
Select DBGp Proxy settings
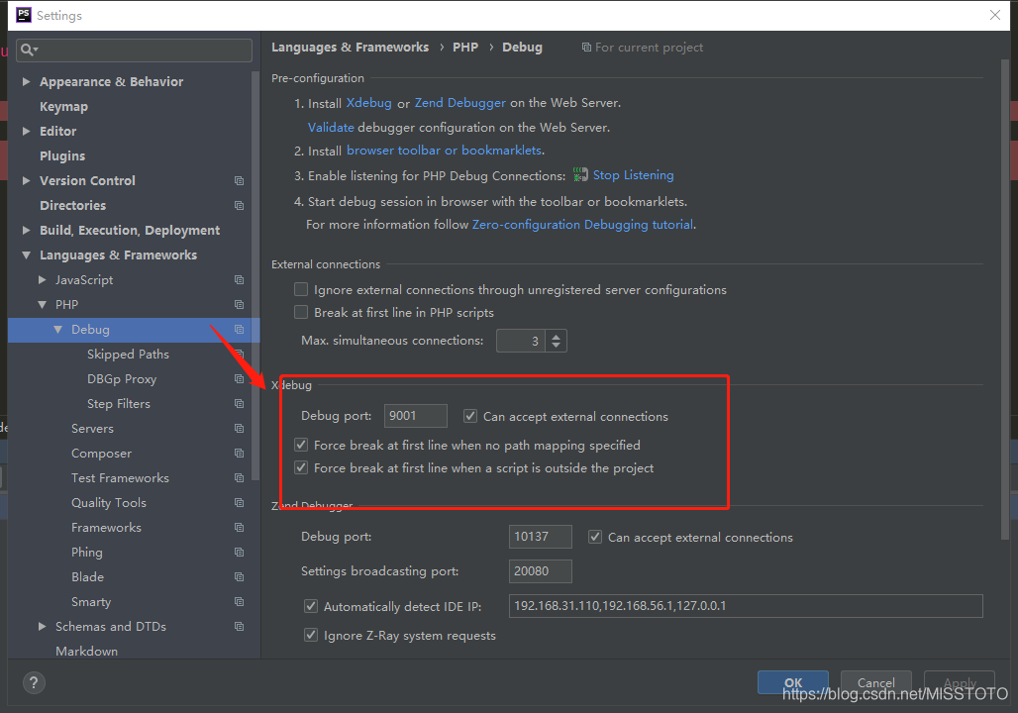coord(122,378)
